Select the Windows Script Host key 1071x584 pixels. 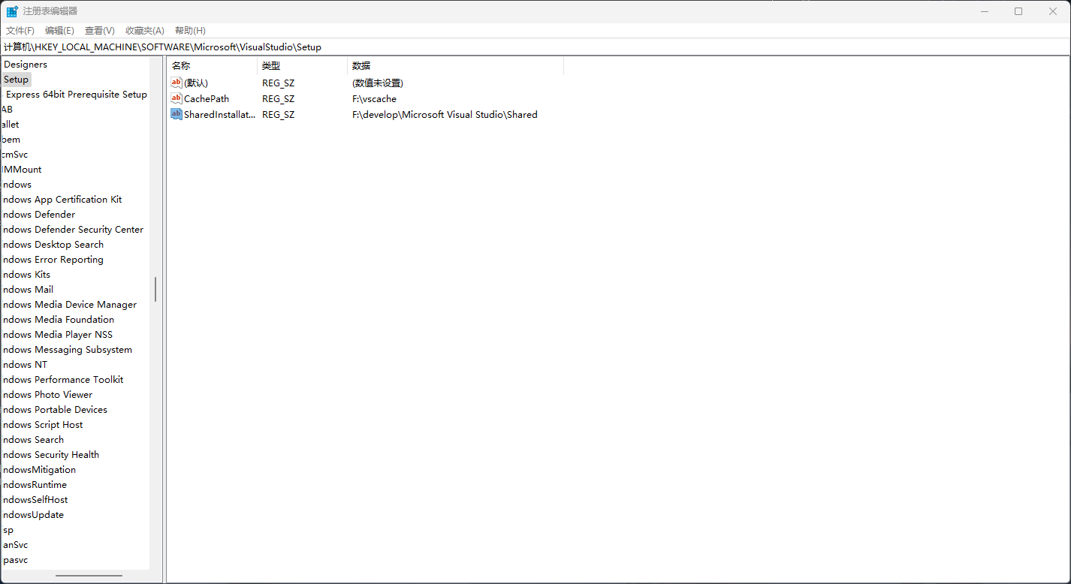42,425
